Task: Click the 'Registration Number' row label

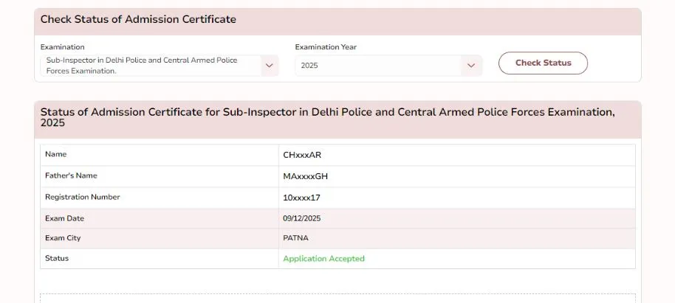Action: pos(82,197)
